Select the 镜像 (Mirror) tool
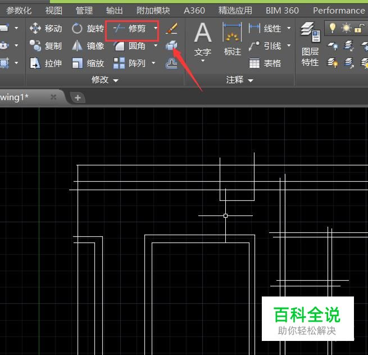Screen dimensions: 368x355 pos(88,46)
